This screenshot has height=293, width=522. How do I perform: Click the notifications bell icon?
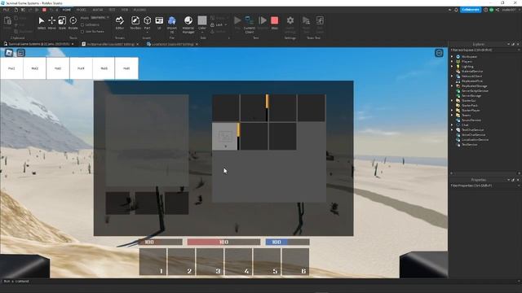(456, 10)
